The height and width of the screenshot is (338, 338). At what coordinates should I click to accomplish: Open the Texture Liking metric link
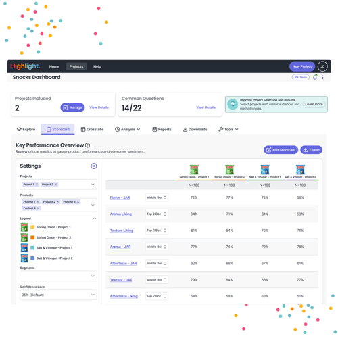pos(122,231)
